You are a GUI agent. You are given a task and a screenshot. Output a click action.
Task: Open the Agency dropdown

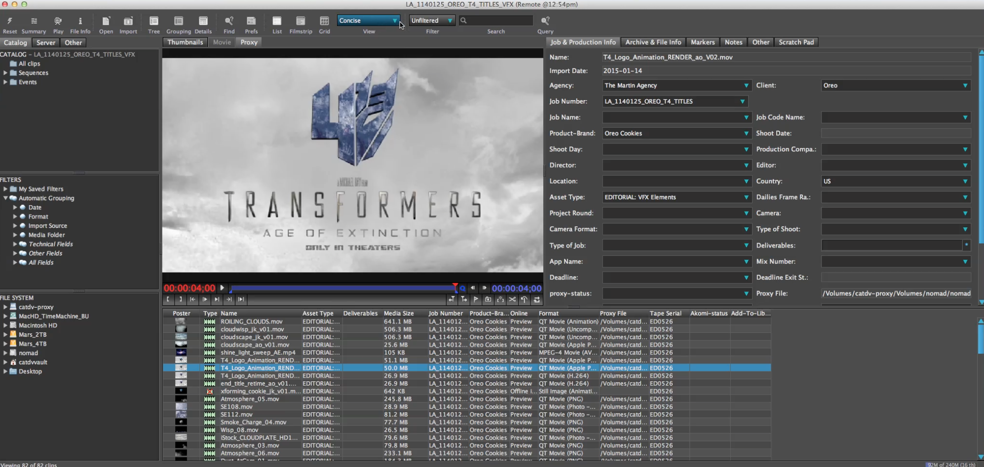point(677,85)
